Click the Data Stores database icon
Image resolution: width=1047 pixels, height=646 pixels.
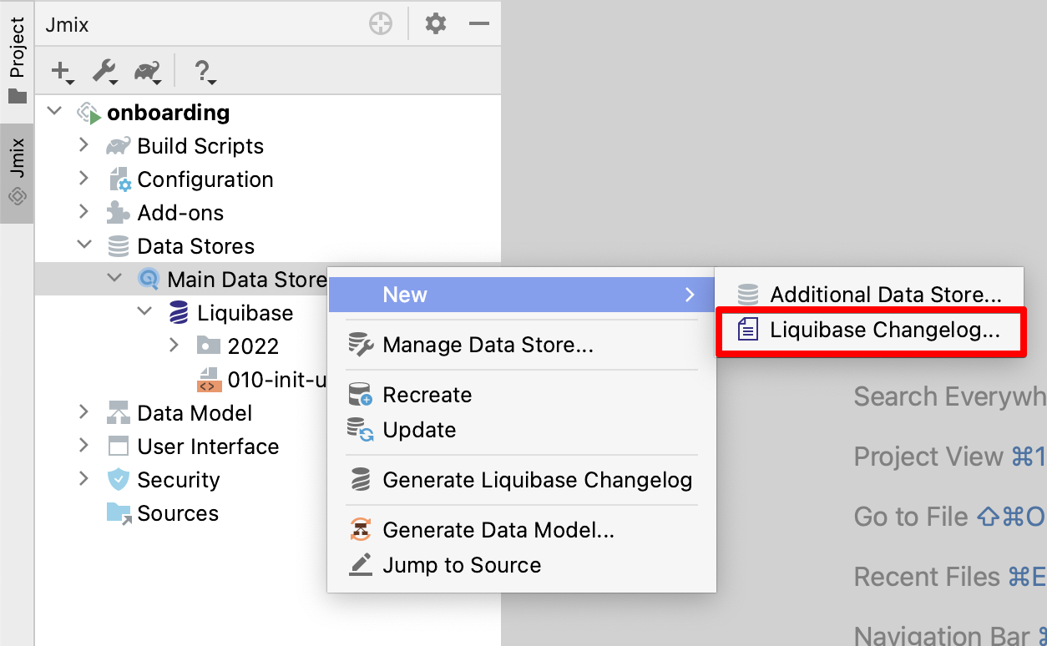click(119, 246)
